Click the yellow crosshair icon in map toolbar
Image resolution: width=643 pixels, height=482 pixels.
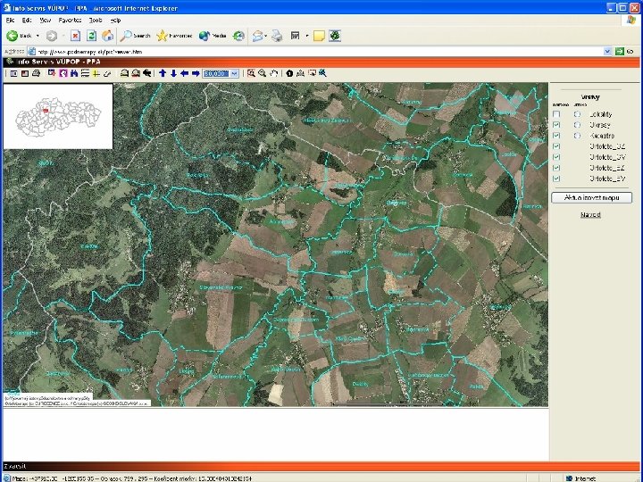click(96, 73)
